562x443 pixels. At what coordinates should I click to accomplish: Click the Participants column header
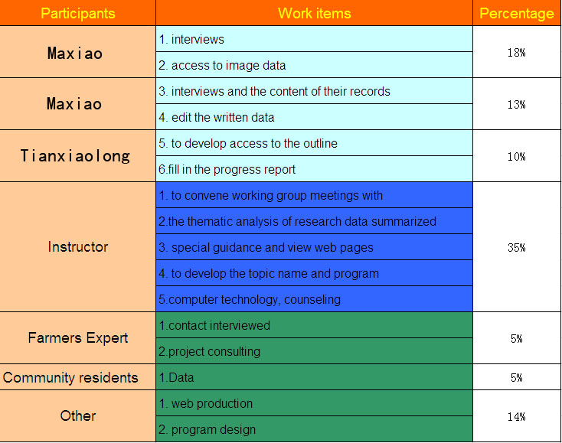coord(78,13)
